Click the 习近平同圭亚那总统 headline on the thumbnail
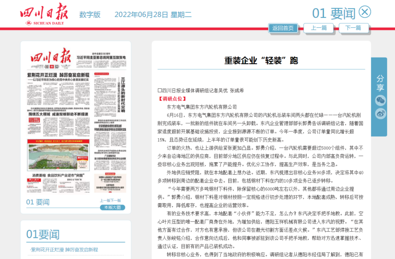 tap(101, 58)
